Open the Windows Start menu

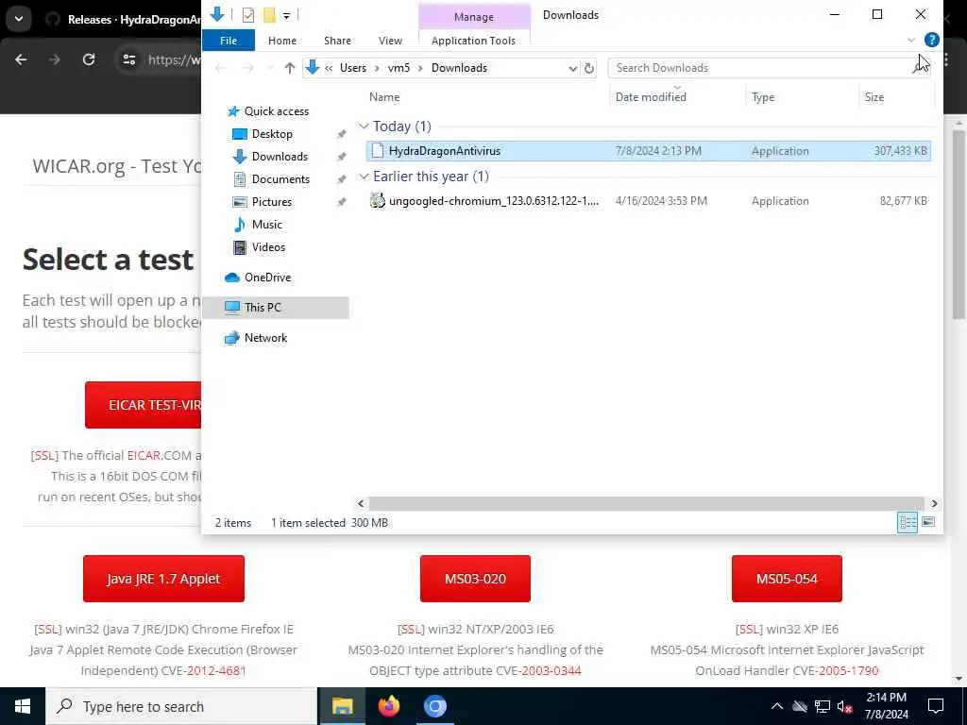pyautogui.click(x=23, y=706)
